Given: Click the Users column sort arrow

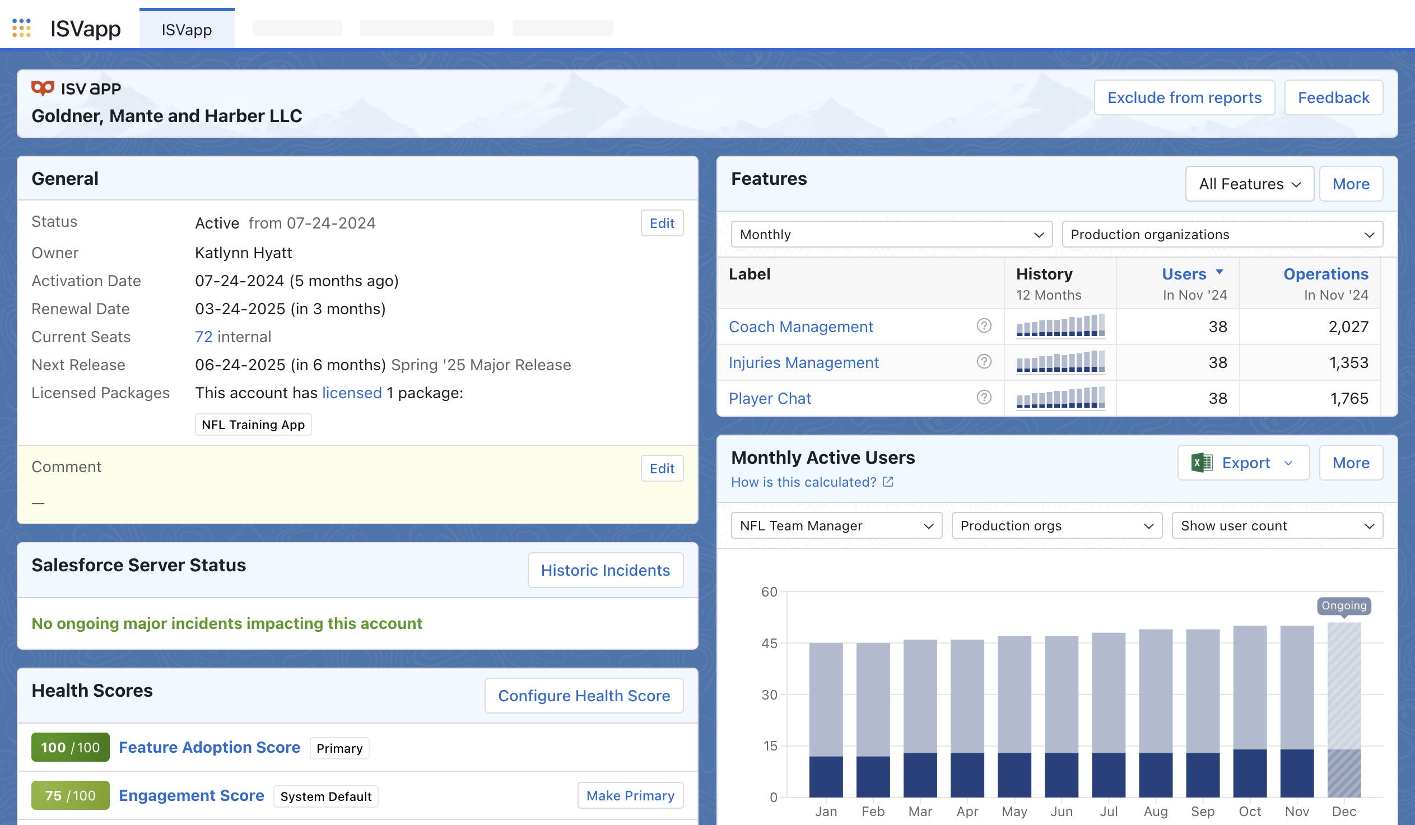Looking at the screenshot, I should [x=1219, y=272].
